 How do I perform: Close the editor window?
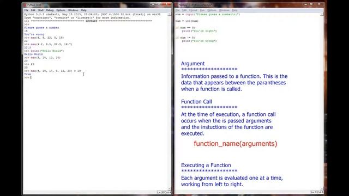click(319, 4)
